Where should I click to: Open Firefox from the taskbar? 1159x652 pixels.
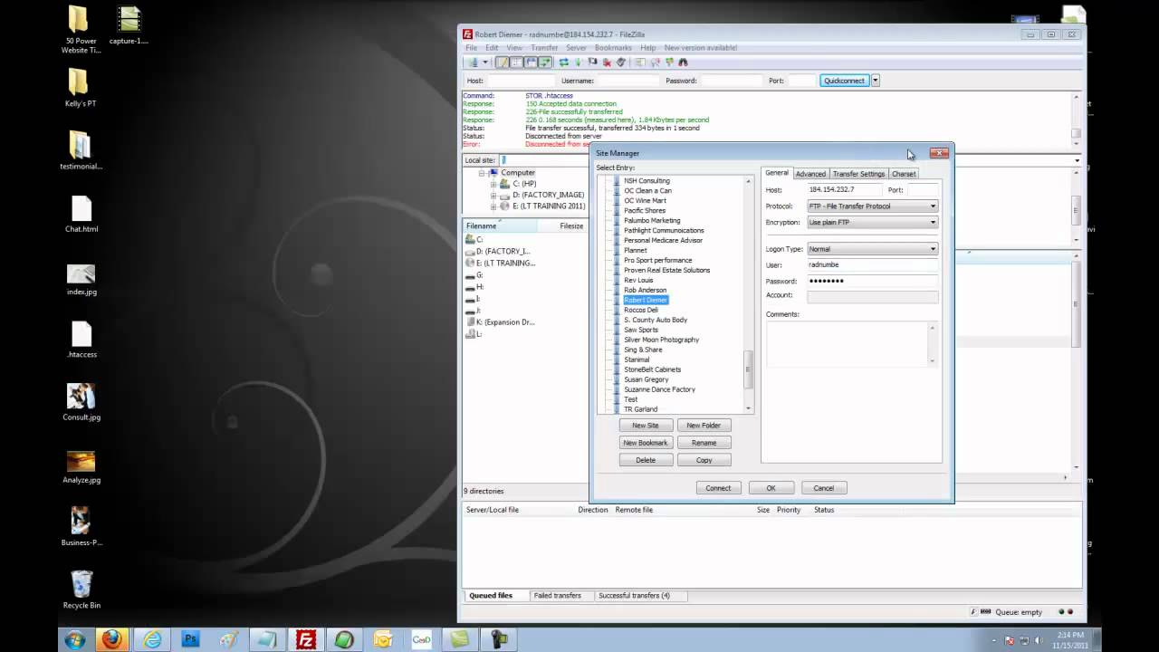(112, 639)
